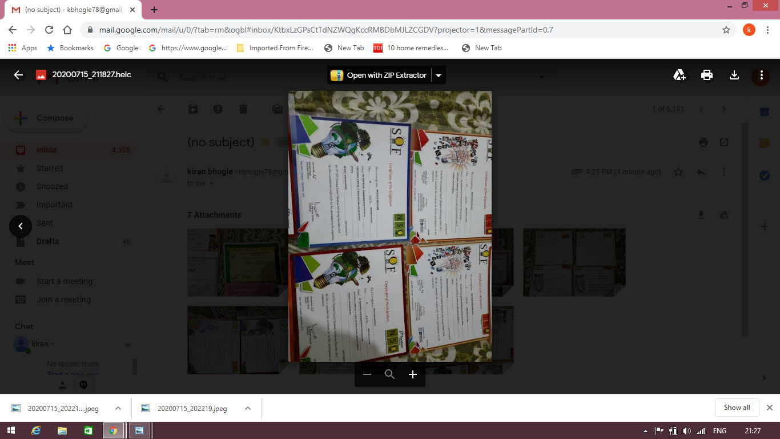Image resolution: width=780 pixels, height=439 pixels.
Task: Open download options for 20200715_20221 jpeg
Action: pos(118,408)
